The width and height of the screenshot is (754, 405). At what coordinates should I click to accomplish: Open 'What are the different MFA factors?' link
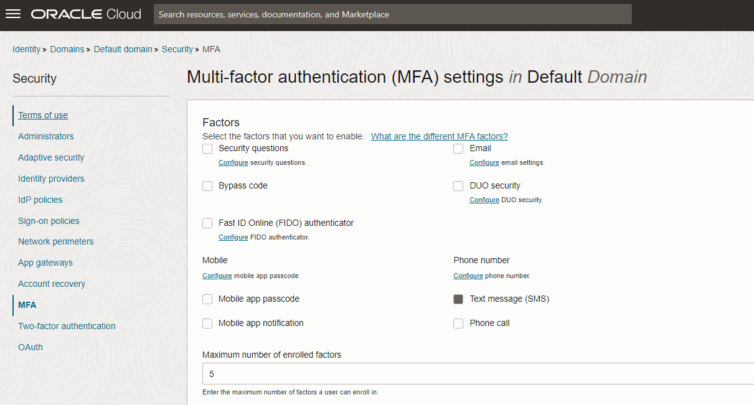coord(439,136)
